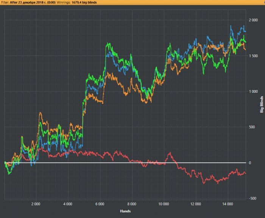Click the '10 000' hands x-axis label

click(x=164, y=204)
